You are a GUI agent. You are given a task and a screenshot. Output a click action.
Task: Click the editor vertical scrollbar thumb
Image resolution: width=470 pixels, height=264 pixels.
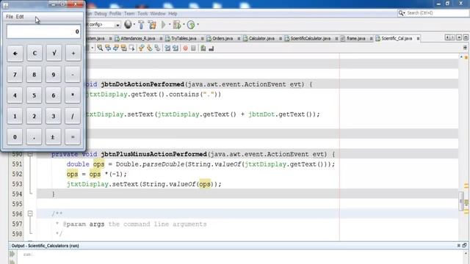tap(461, 201)
